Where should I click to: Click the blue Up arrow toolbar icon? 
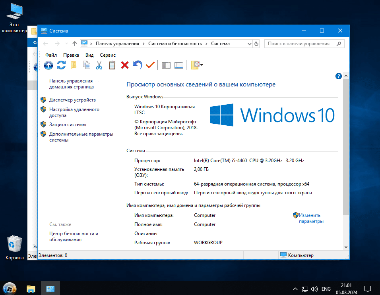(x=48, y=65)
